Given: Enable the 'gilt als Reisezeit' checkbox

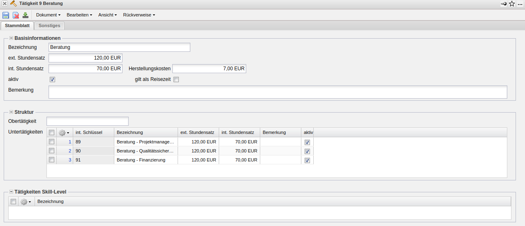Looking at the screenshot, I should point(176,80).
